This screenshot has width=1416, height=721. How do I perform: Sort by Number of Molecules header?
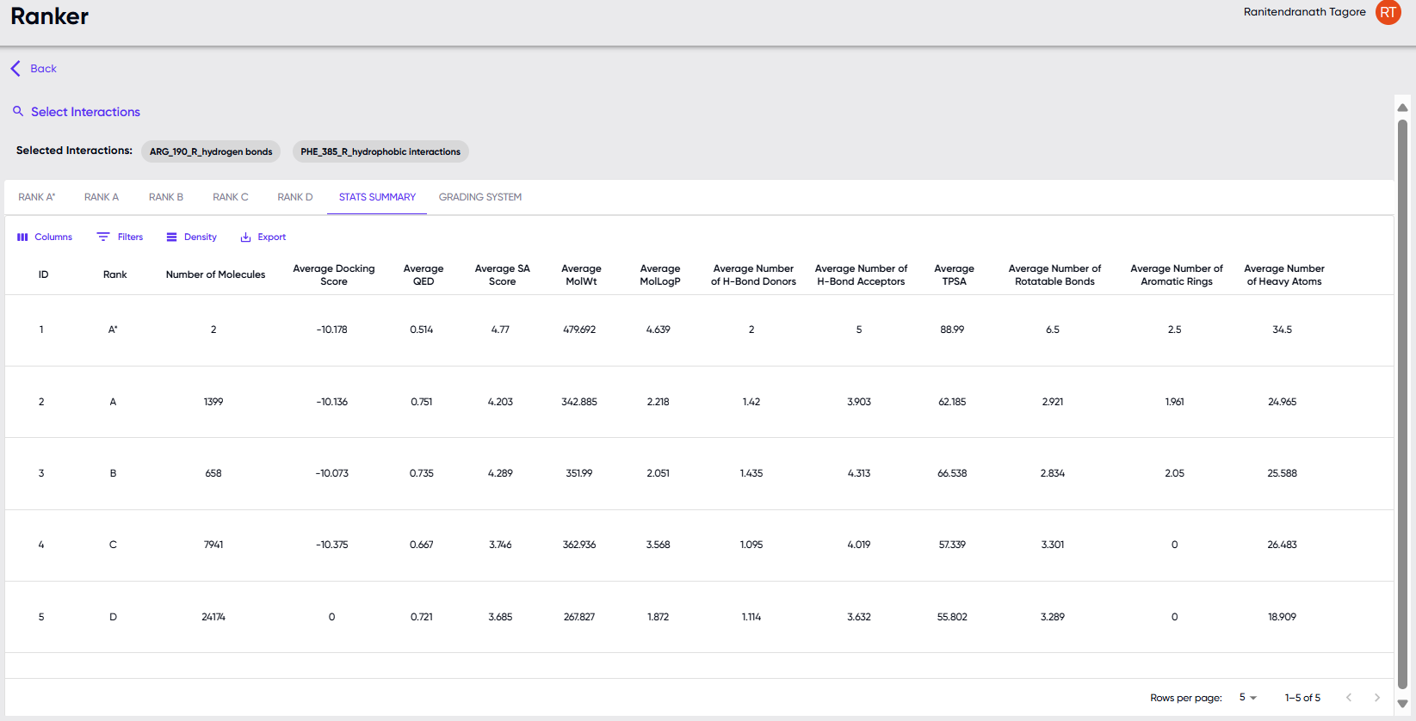click(215, 275)
